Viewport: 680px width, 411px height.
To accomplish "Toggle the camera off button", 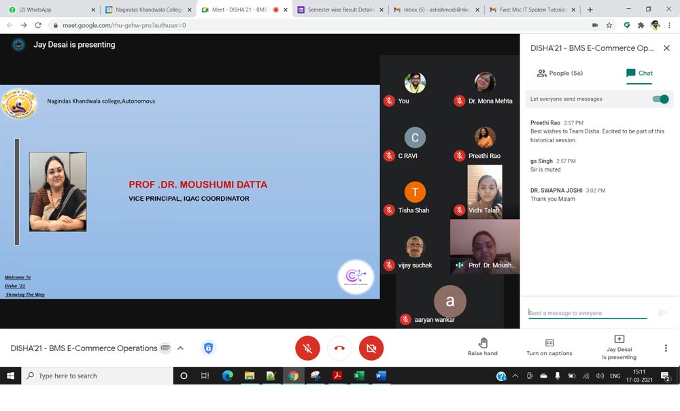I will [x=371, y=348].
